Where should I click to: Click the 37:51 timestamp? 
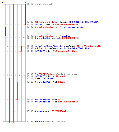(30, 51)
